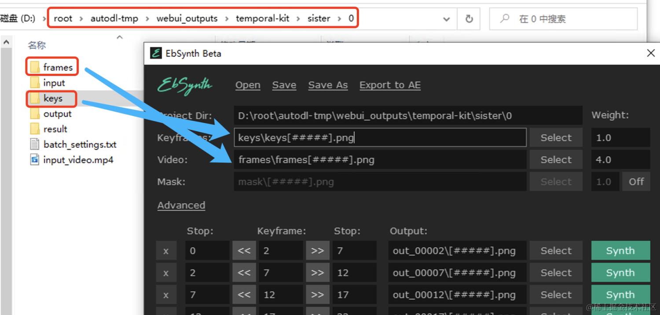The width and height of the screenshot is (660, 315).
Task: Expand chevron after autodl-tmp in path
Action: coord(147,18)
